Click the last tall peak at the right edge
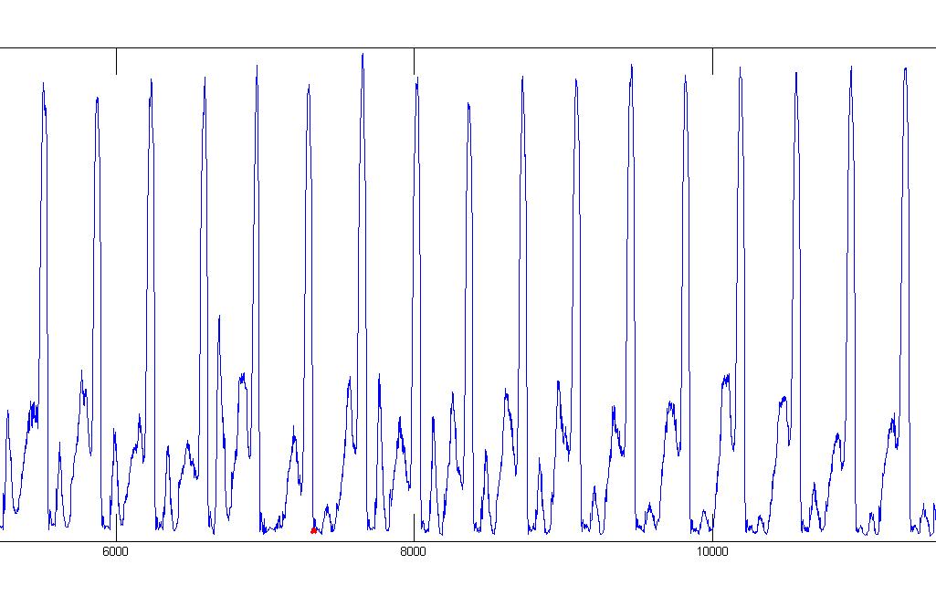This screenshot has height=606, width=936. pos(905,68)
